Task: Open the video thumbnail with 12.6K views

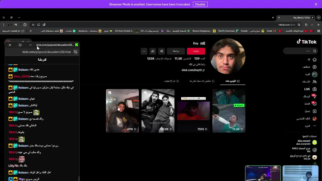Action: (229, 111)
